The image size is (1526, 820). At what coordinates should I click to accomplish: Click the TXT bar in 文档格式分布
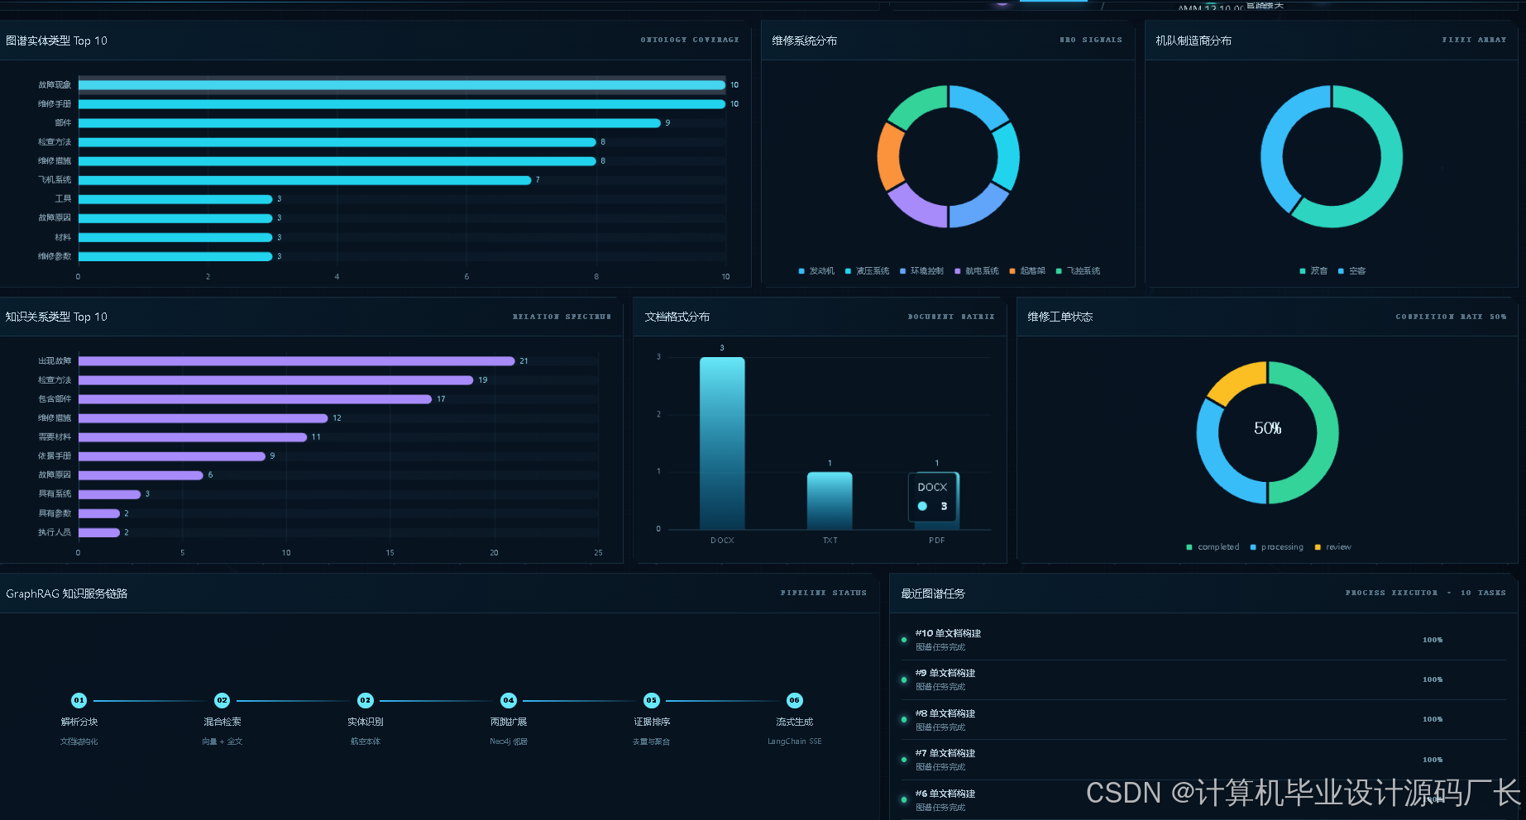tap(830, 500)
